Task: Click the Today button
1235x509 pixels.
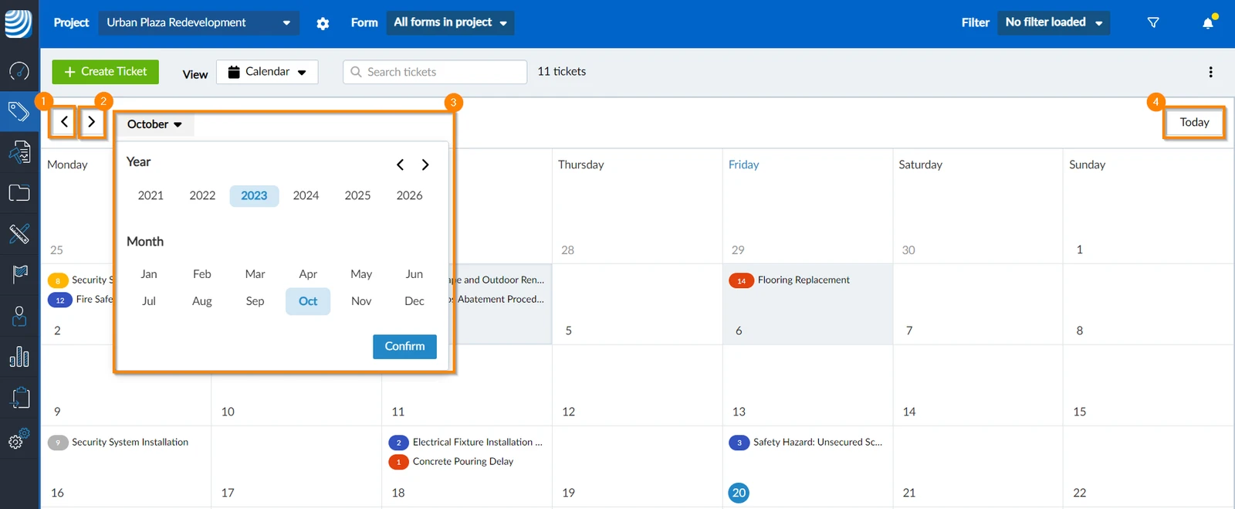Action: pos(1194,122)
